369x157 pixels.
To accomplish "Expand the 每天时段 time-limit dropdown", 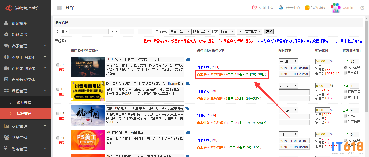I will coord(288,61).
